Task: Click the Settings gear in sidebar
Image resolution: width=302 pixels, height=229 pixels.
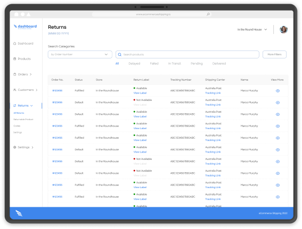Action: pos(14,147)
